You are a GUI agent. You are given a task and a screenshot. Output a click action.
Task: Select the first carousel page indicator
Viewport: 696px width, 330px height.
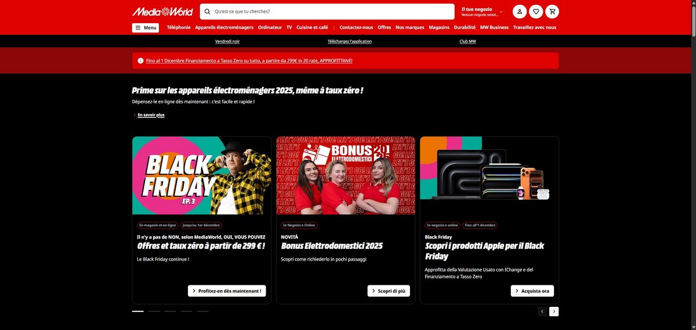137,311
